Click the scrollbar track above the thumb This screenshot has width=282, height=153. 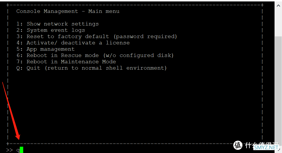pos(278,23)
